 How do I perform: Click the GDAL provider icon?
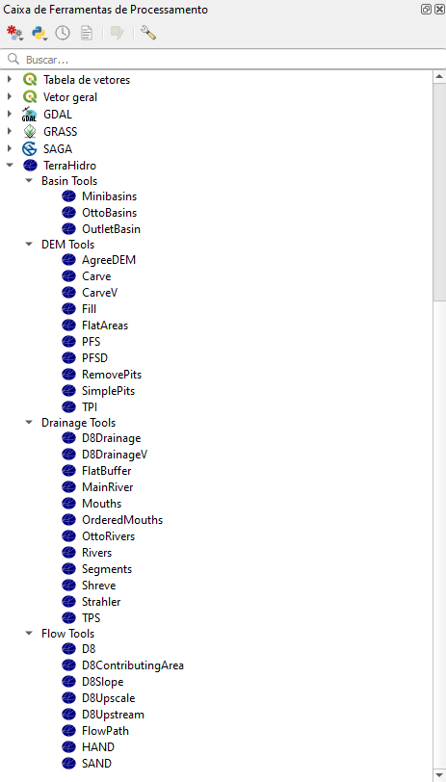[30, 115]
